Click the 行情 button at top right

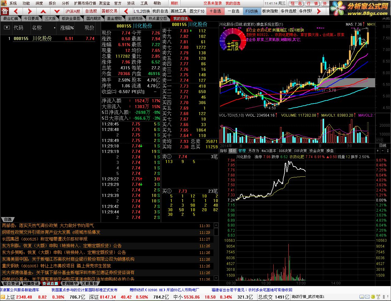[312, 3]
